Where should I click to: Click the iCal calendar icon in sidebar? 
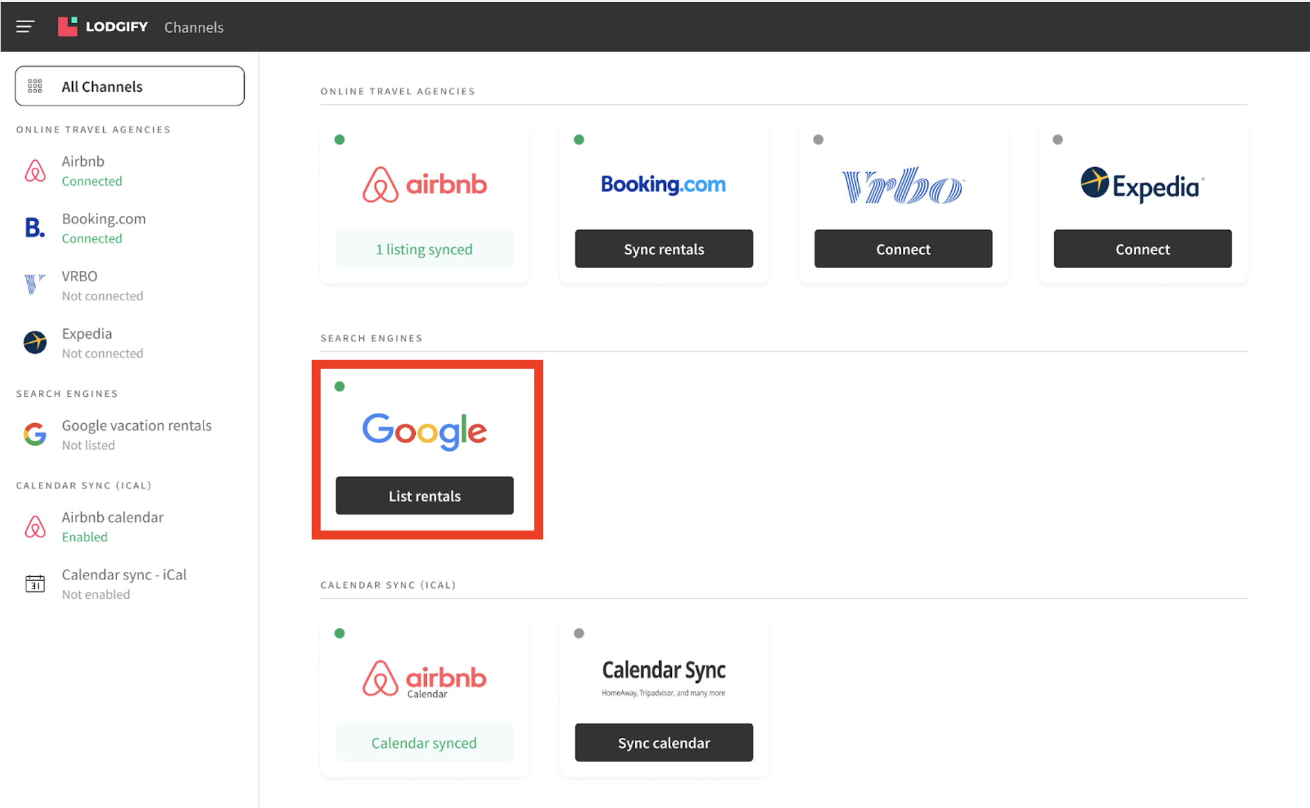pos(35,583)
